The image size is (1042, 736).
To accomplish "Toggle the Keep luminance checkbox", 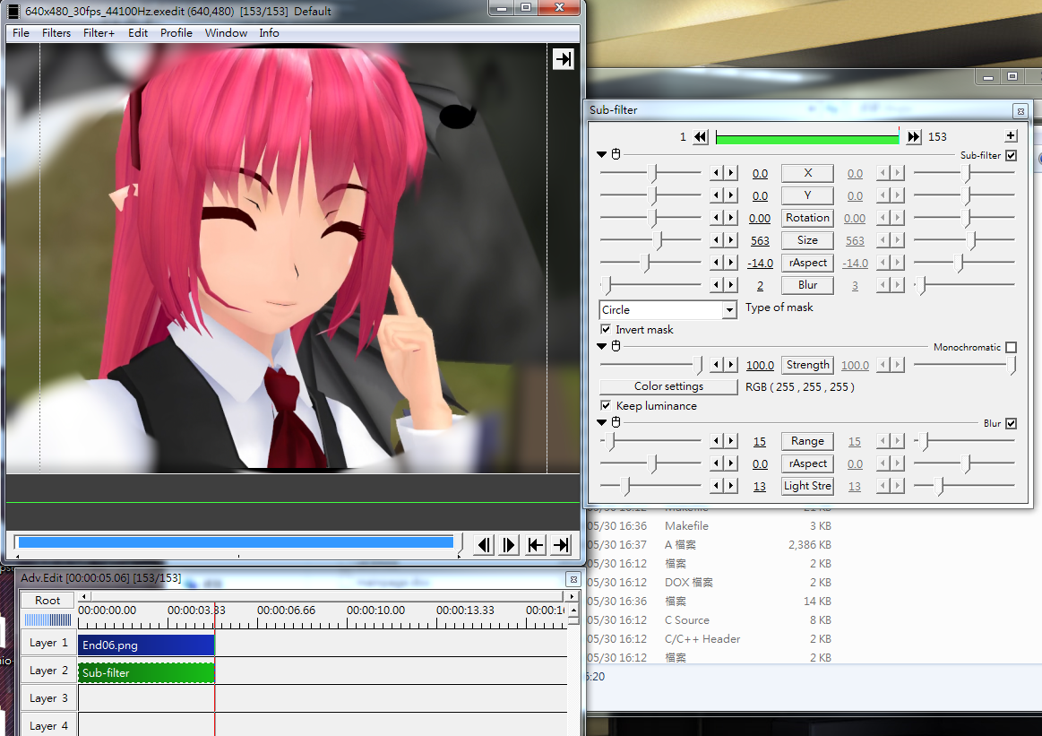I will click(606, 405).
